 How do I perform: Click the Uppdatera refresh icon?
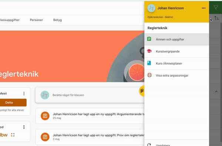pos(149,145)
